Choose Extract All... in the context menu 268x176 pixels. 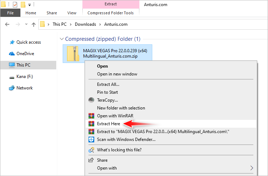(x=108, y=84)
